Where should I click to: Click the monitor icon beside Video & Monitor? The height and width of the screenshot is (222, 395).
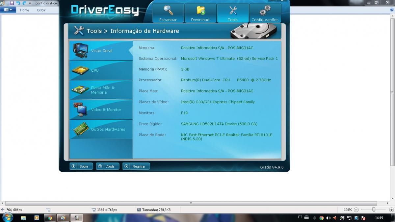pos(80,110)
